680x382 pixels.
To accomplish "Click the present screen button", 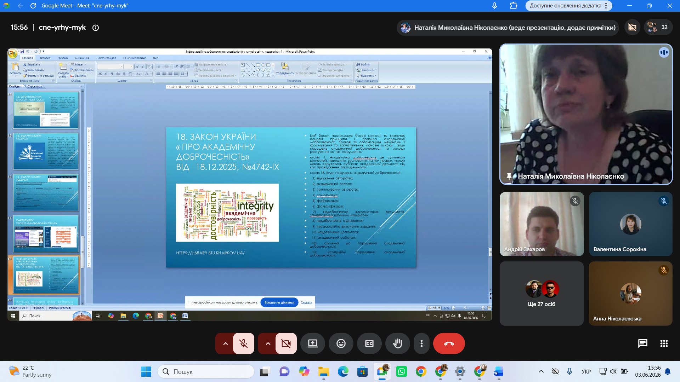I will tap(313, 343).
